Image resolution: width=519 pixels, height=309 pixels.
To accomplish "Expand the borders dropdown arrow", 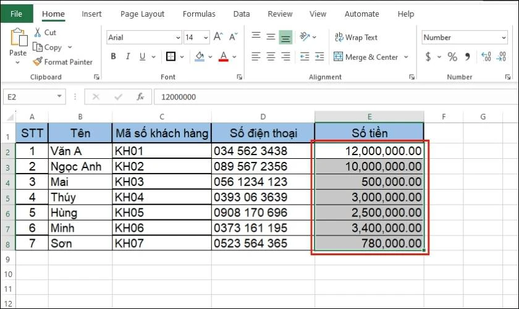I will tap(182, 57).
